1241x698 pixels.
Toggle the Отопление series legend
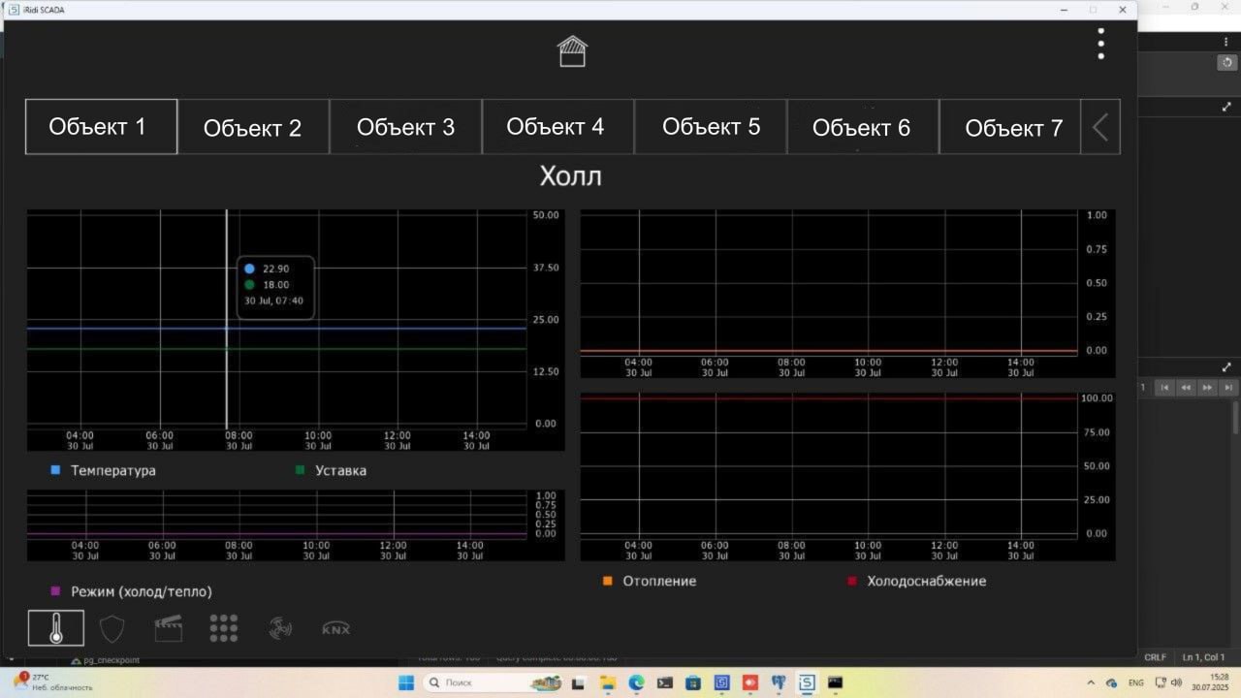[x=650, y=581]
